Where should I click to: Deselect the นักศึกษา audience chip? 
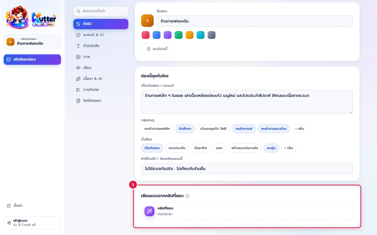point(185,129)
